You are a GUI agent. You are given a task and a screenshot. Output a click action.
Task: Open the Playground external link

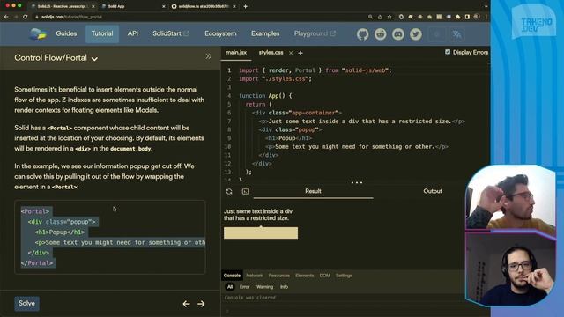point(315,33)
